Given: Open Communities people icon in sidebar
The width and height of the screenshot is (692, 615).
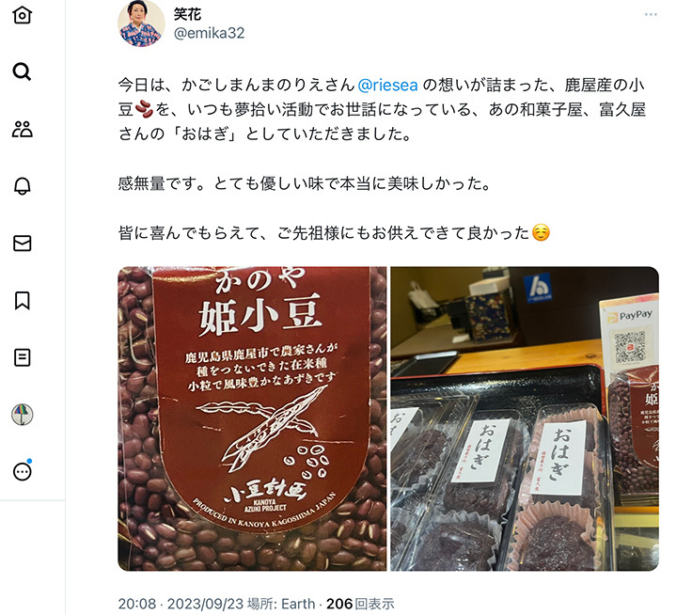Looking at the screenshot, I should point(22,129).
